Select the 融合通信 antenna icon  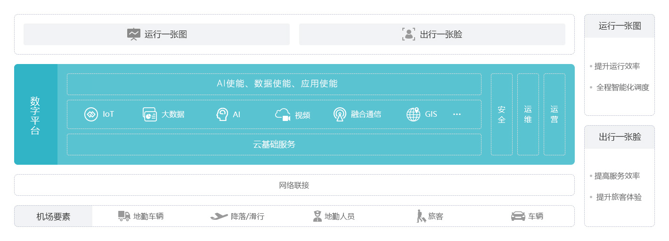pos(340,114)
